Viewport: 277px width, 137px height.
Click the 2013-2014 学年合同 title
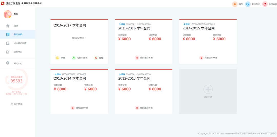click(x=70, y=78)
